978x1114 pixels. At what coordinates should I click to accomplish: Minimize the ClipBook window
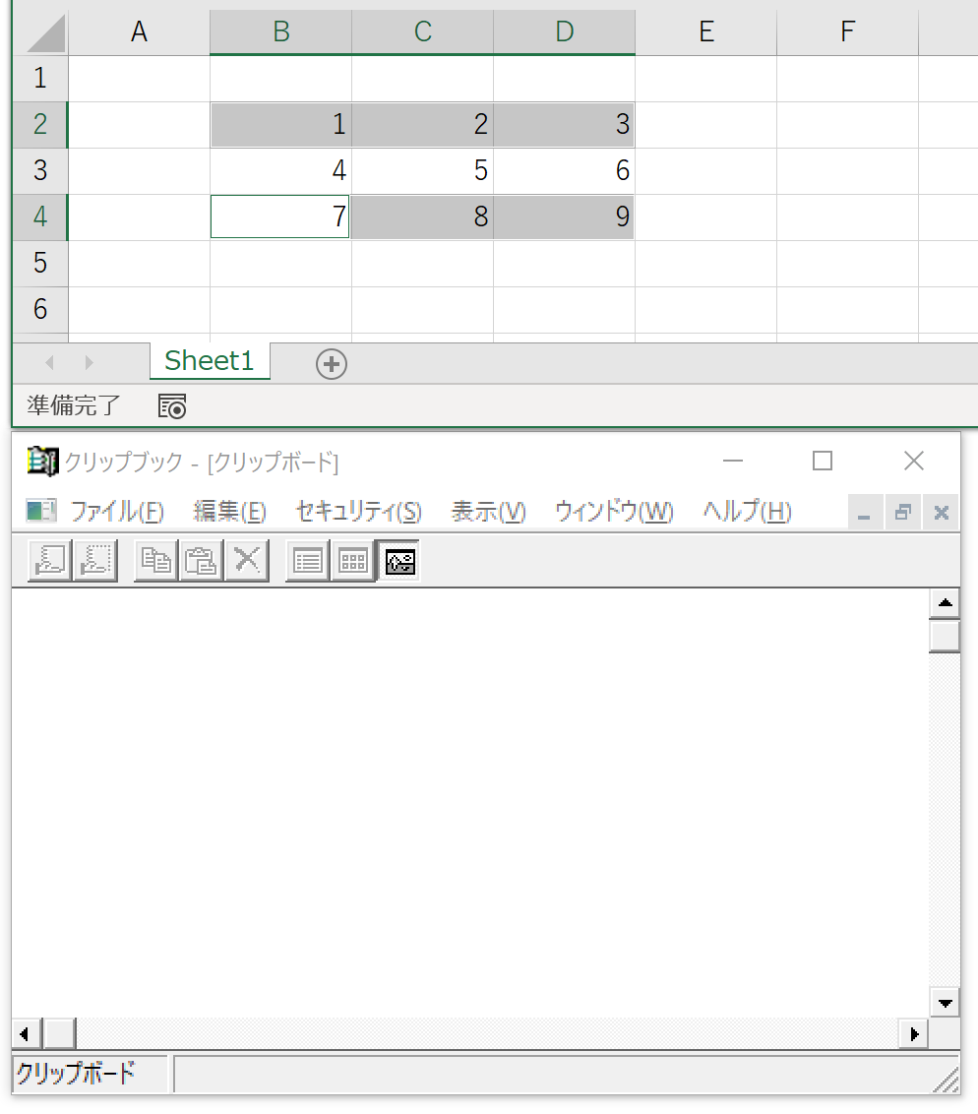pyautogui.click(x=733, y=462)
